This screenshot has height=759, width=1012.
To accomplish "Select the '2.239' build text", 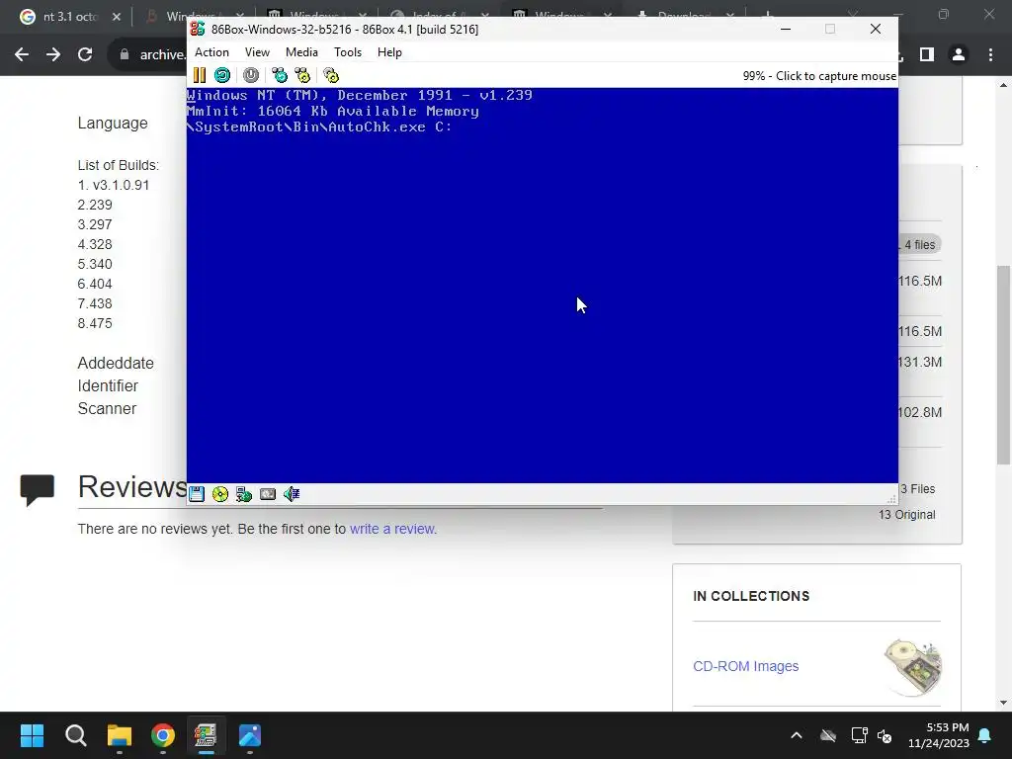I will click(x=95, y=206).
